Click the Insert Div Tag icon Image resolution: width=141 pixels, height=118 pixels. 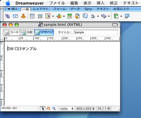40,16
